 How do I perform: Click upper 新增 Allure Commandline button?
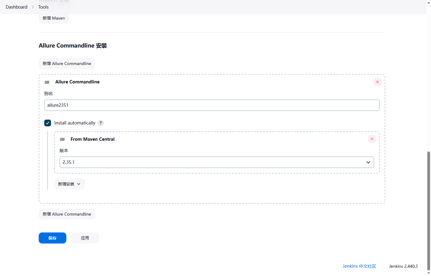tap(67, 63)
